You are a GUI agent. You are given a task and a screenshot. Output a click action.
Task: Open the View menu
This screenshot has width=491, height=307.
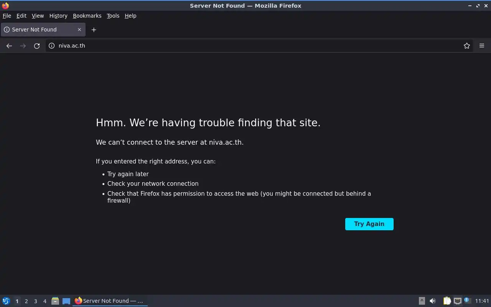38,16
